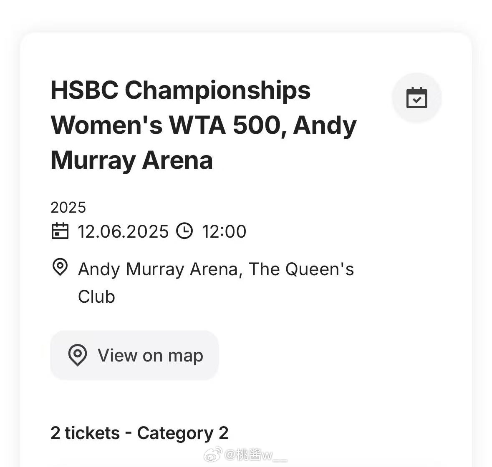Click the 12:00 start time
The image size is (492, 467).
pos(224,231)
